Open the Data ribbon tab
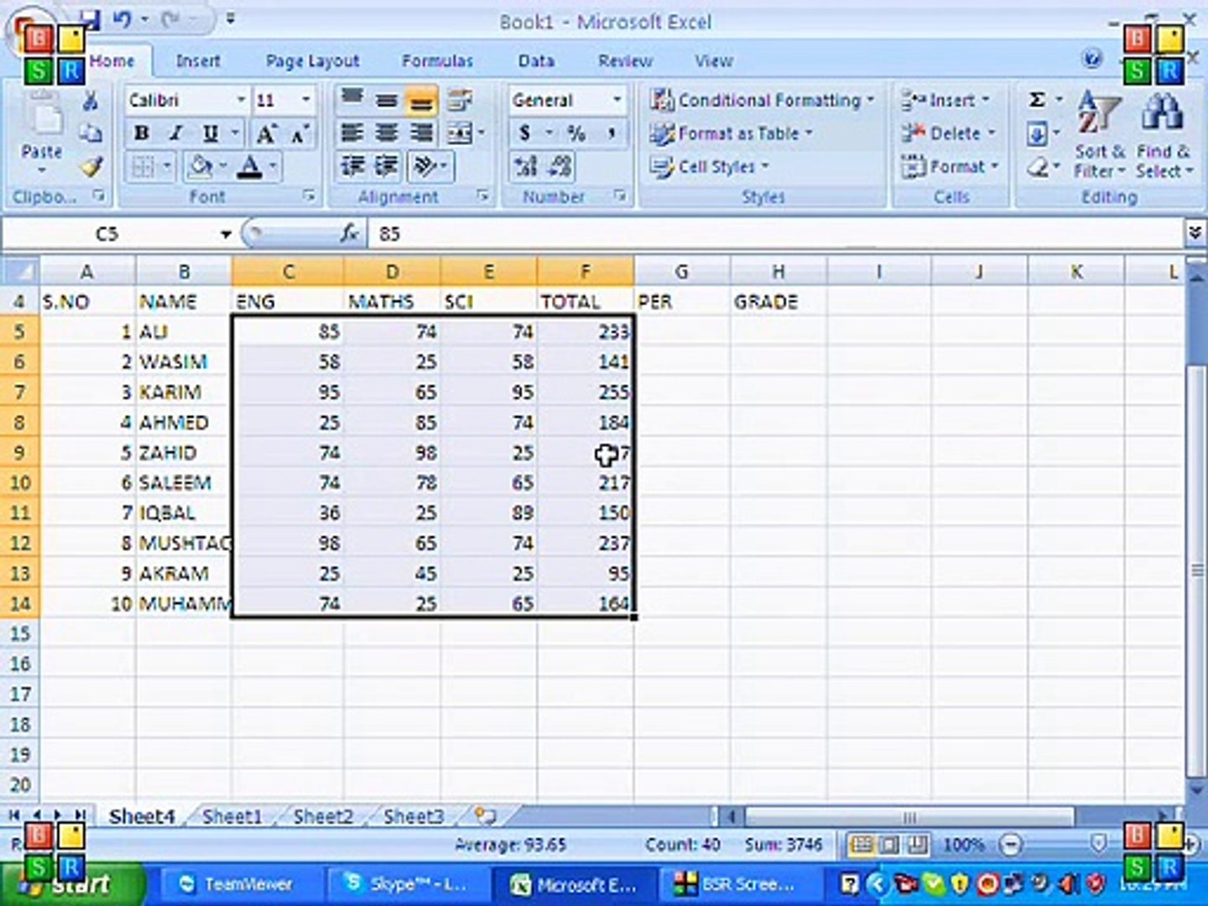The width and height of the screenshot is (1208, 906). click(536, 60)
